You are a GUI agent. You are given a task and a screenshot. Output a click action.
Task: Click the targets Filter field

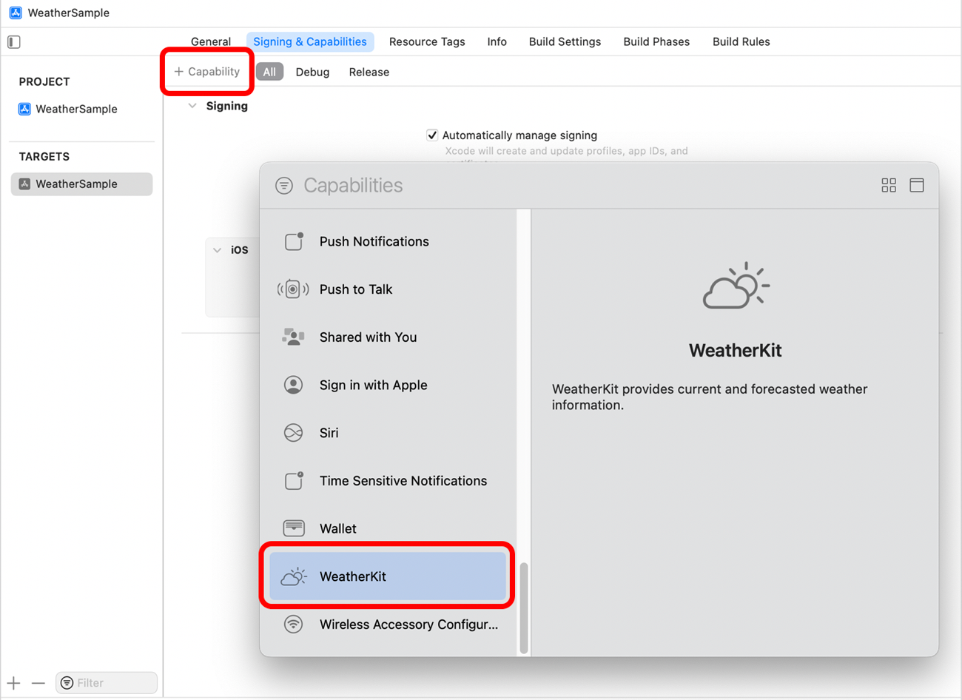click(107, 682)
